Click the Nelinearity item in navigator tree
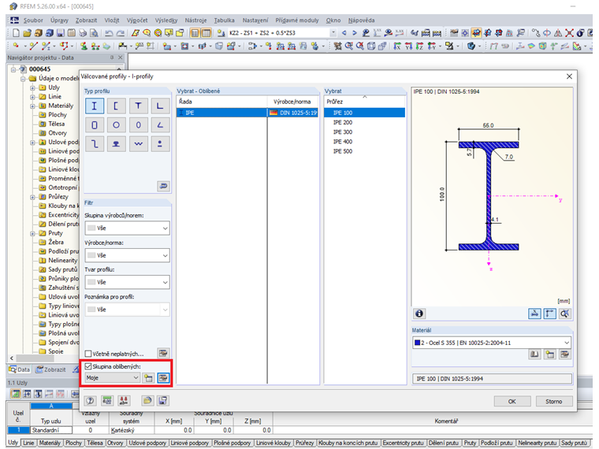599x449 pixels. [x=62, y=261]
